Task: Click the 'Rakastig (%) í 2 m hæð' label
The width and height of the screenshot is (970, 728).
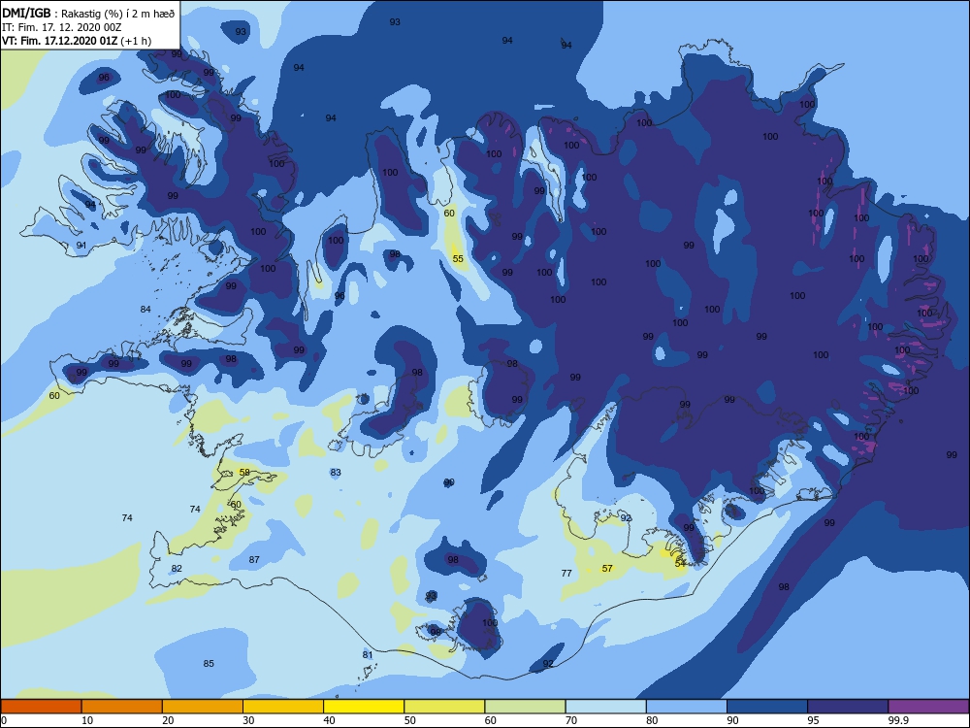Action: (x=118, y=14)
